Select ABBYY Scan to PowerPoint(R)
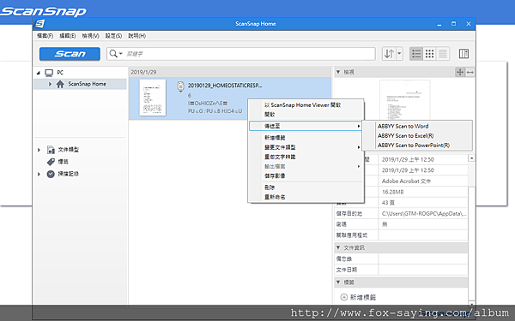The height and width of the screenshot is (321, 515). point(414,146)
